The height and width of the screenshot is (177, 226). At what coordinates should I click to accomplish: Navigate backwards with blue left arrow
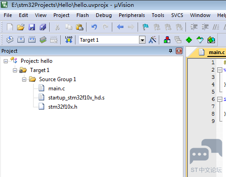click(120, 27)
